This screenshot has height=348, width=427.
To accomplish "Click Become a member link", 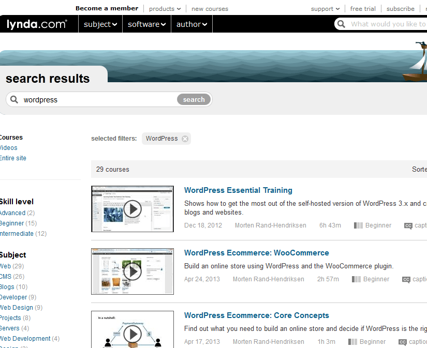I will [x=107, y=8].
